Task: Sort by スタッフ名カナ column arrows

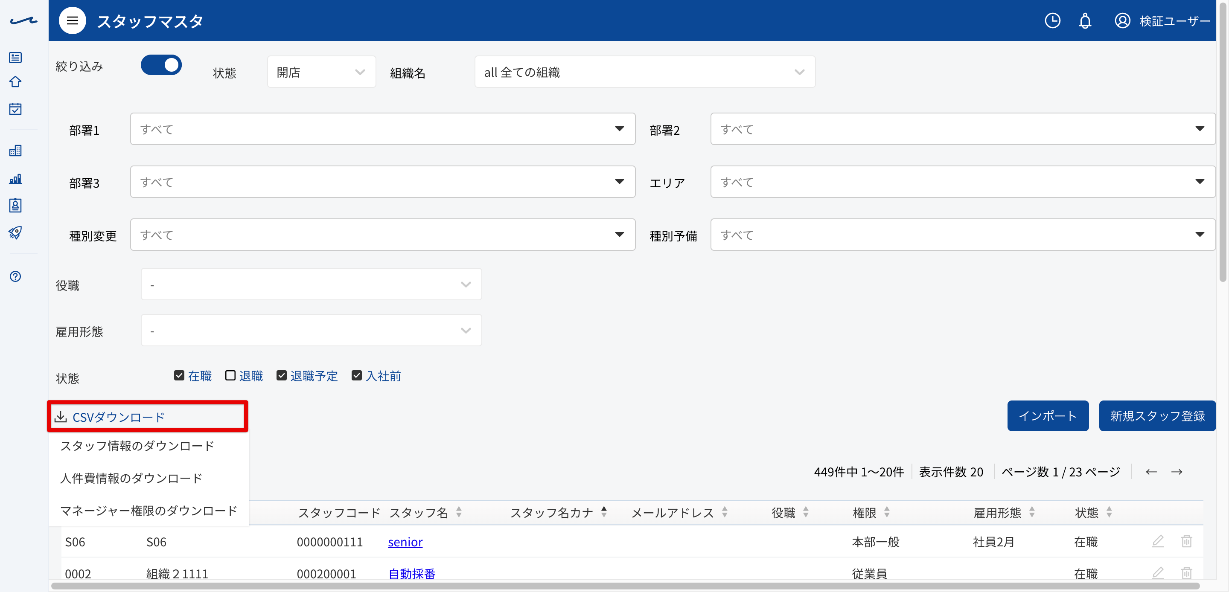Action: (x=603, y=512)
